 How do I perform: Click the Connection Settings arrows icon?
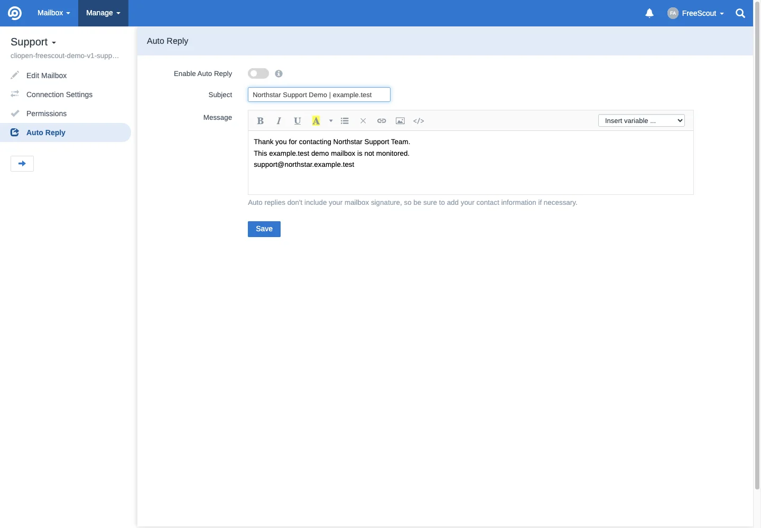click(15, 95)
